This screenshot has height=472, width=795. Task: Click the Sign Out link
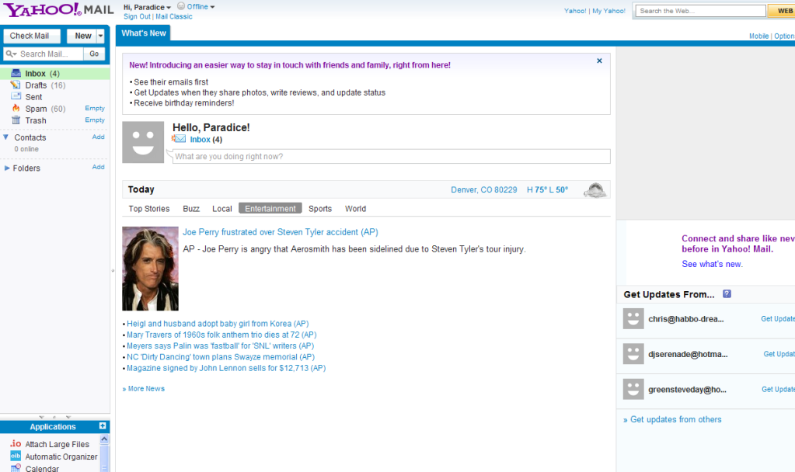[137, 16]
